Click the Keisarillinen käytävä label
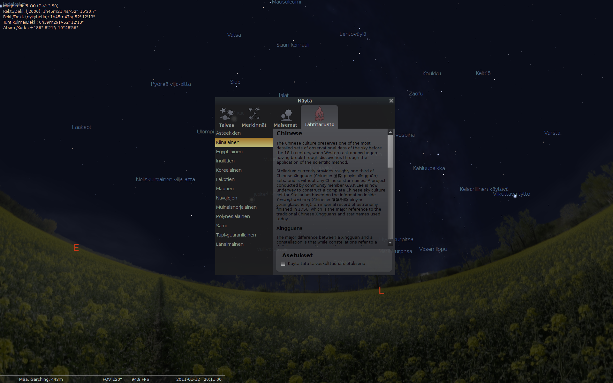Screen dimensions: 613x383 click(x=484, y=189)
